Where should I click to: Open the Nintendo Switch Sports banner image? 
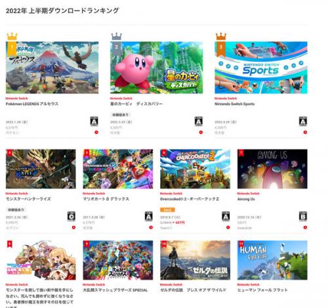tap(261, 68)
